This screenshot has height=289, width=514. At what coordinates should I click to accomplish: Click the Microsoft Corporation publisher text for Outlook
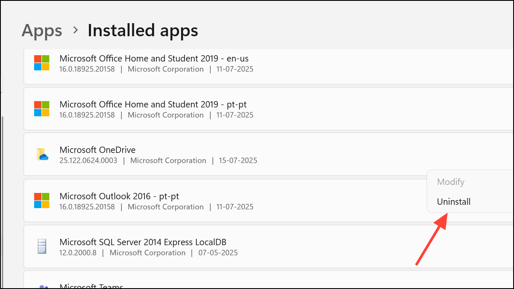(x=166, y=206)
